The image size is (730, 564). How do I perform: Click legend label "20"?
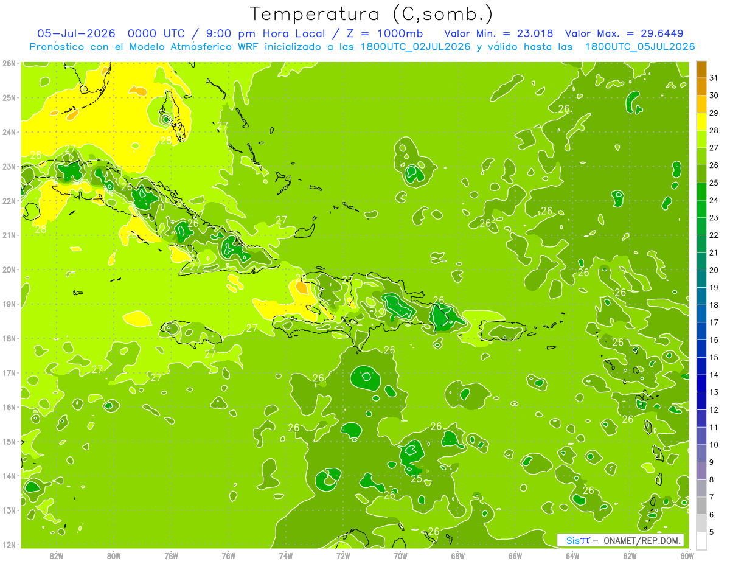714,270
